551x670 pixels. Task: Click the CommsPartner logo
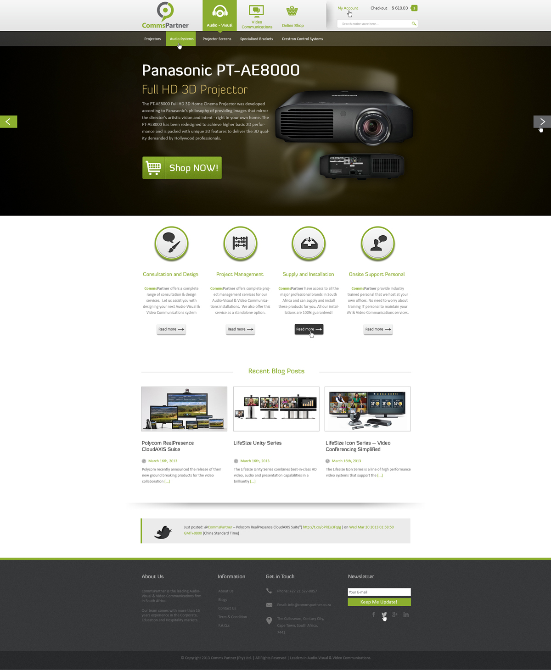coord(165,16)
